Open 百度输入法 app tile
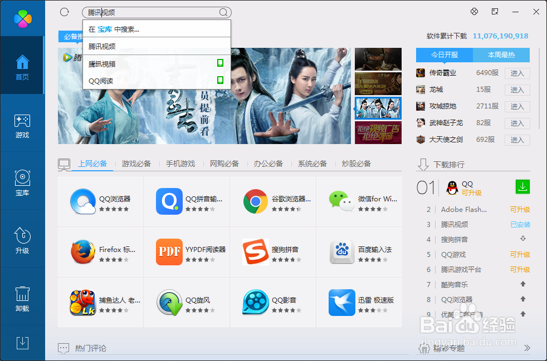Image resolution: width=547 pixels, height=361 pixels. (359, 252)
